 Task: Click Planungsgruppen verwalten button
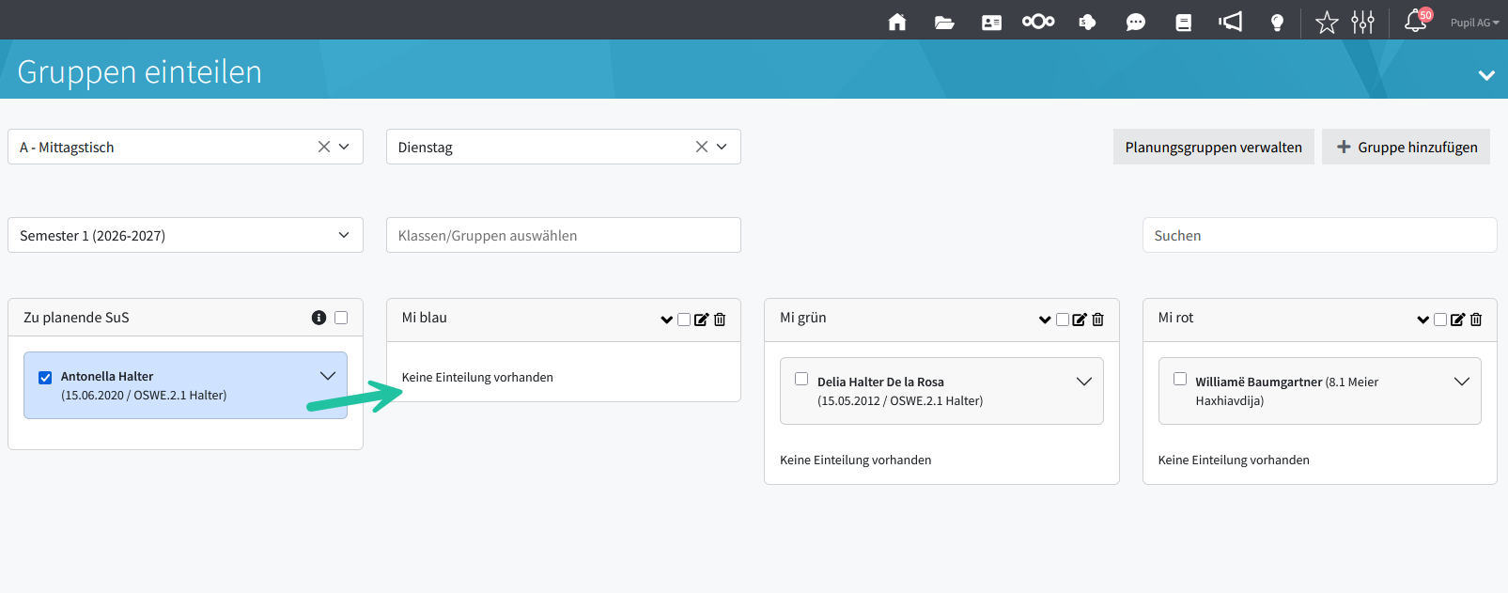1213,147
